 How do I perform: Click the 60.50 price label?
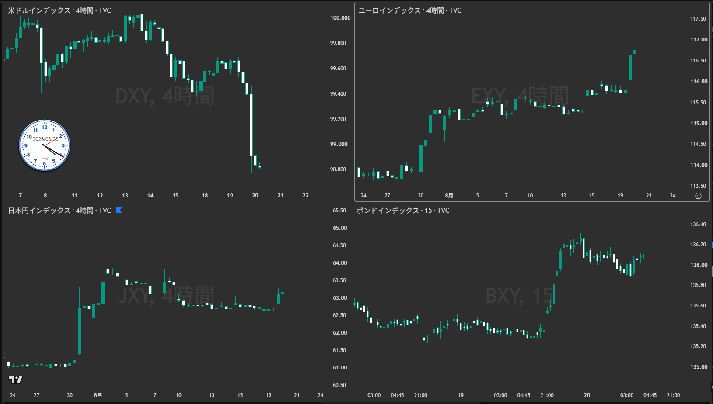click(339, 385)
